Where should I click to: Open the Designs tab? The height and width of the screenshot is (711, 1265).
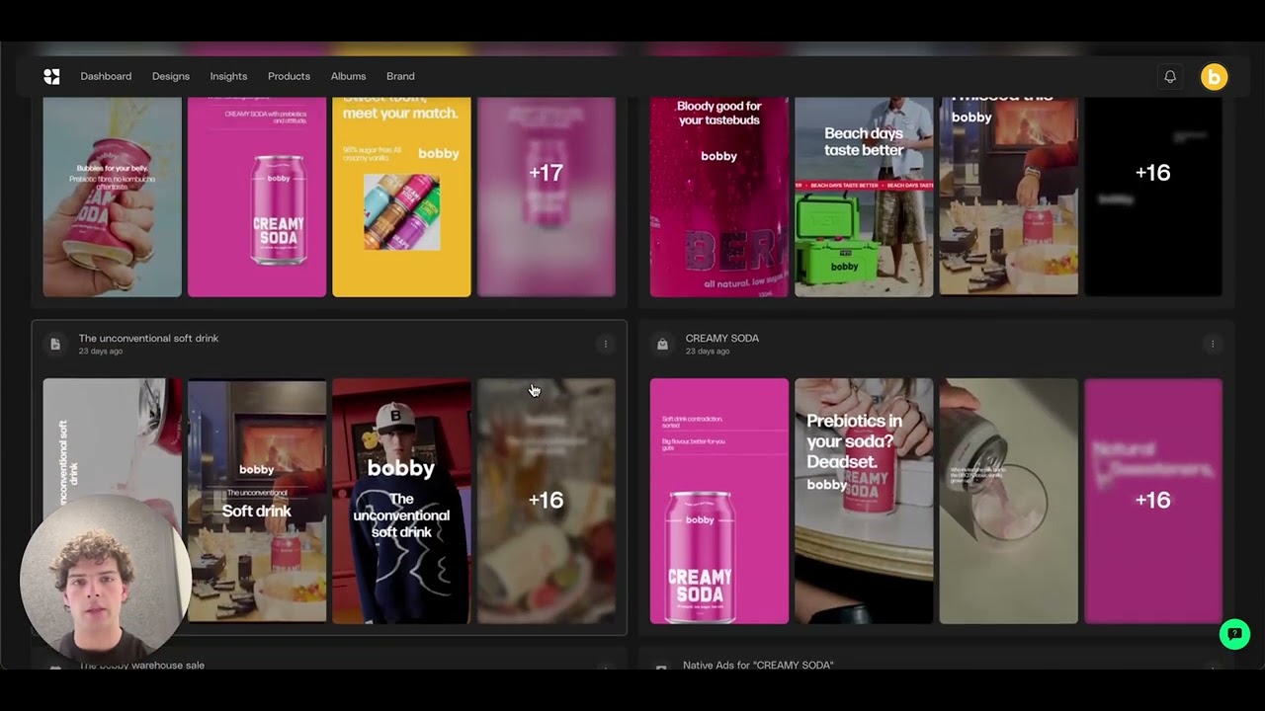click(x=171, y=76)
